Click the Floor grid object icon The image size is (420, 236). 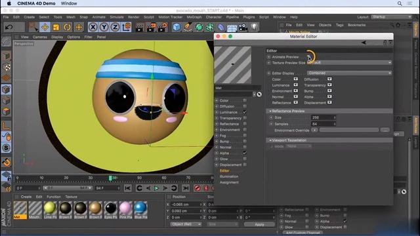click(232, 28)
